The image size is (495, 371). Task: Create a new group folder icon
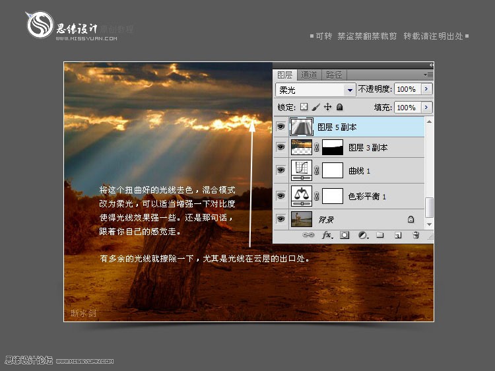tap(380, 234)
